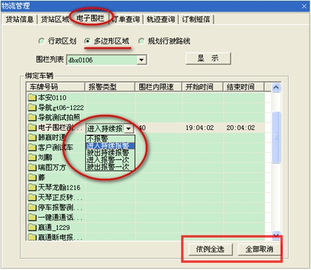Click the 全部取消 button
This screenshot has height=270, width=311.
click(x=259, y=249)
